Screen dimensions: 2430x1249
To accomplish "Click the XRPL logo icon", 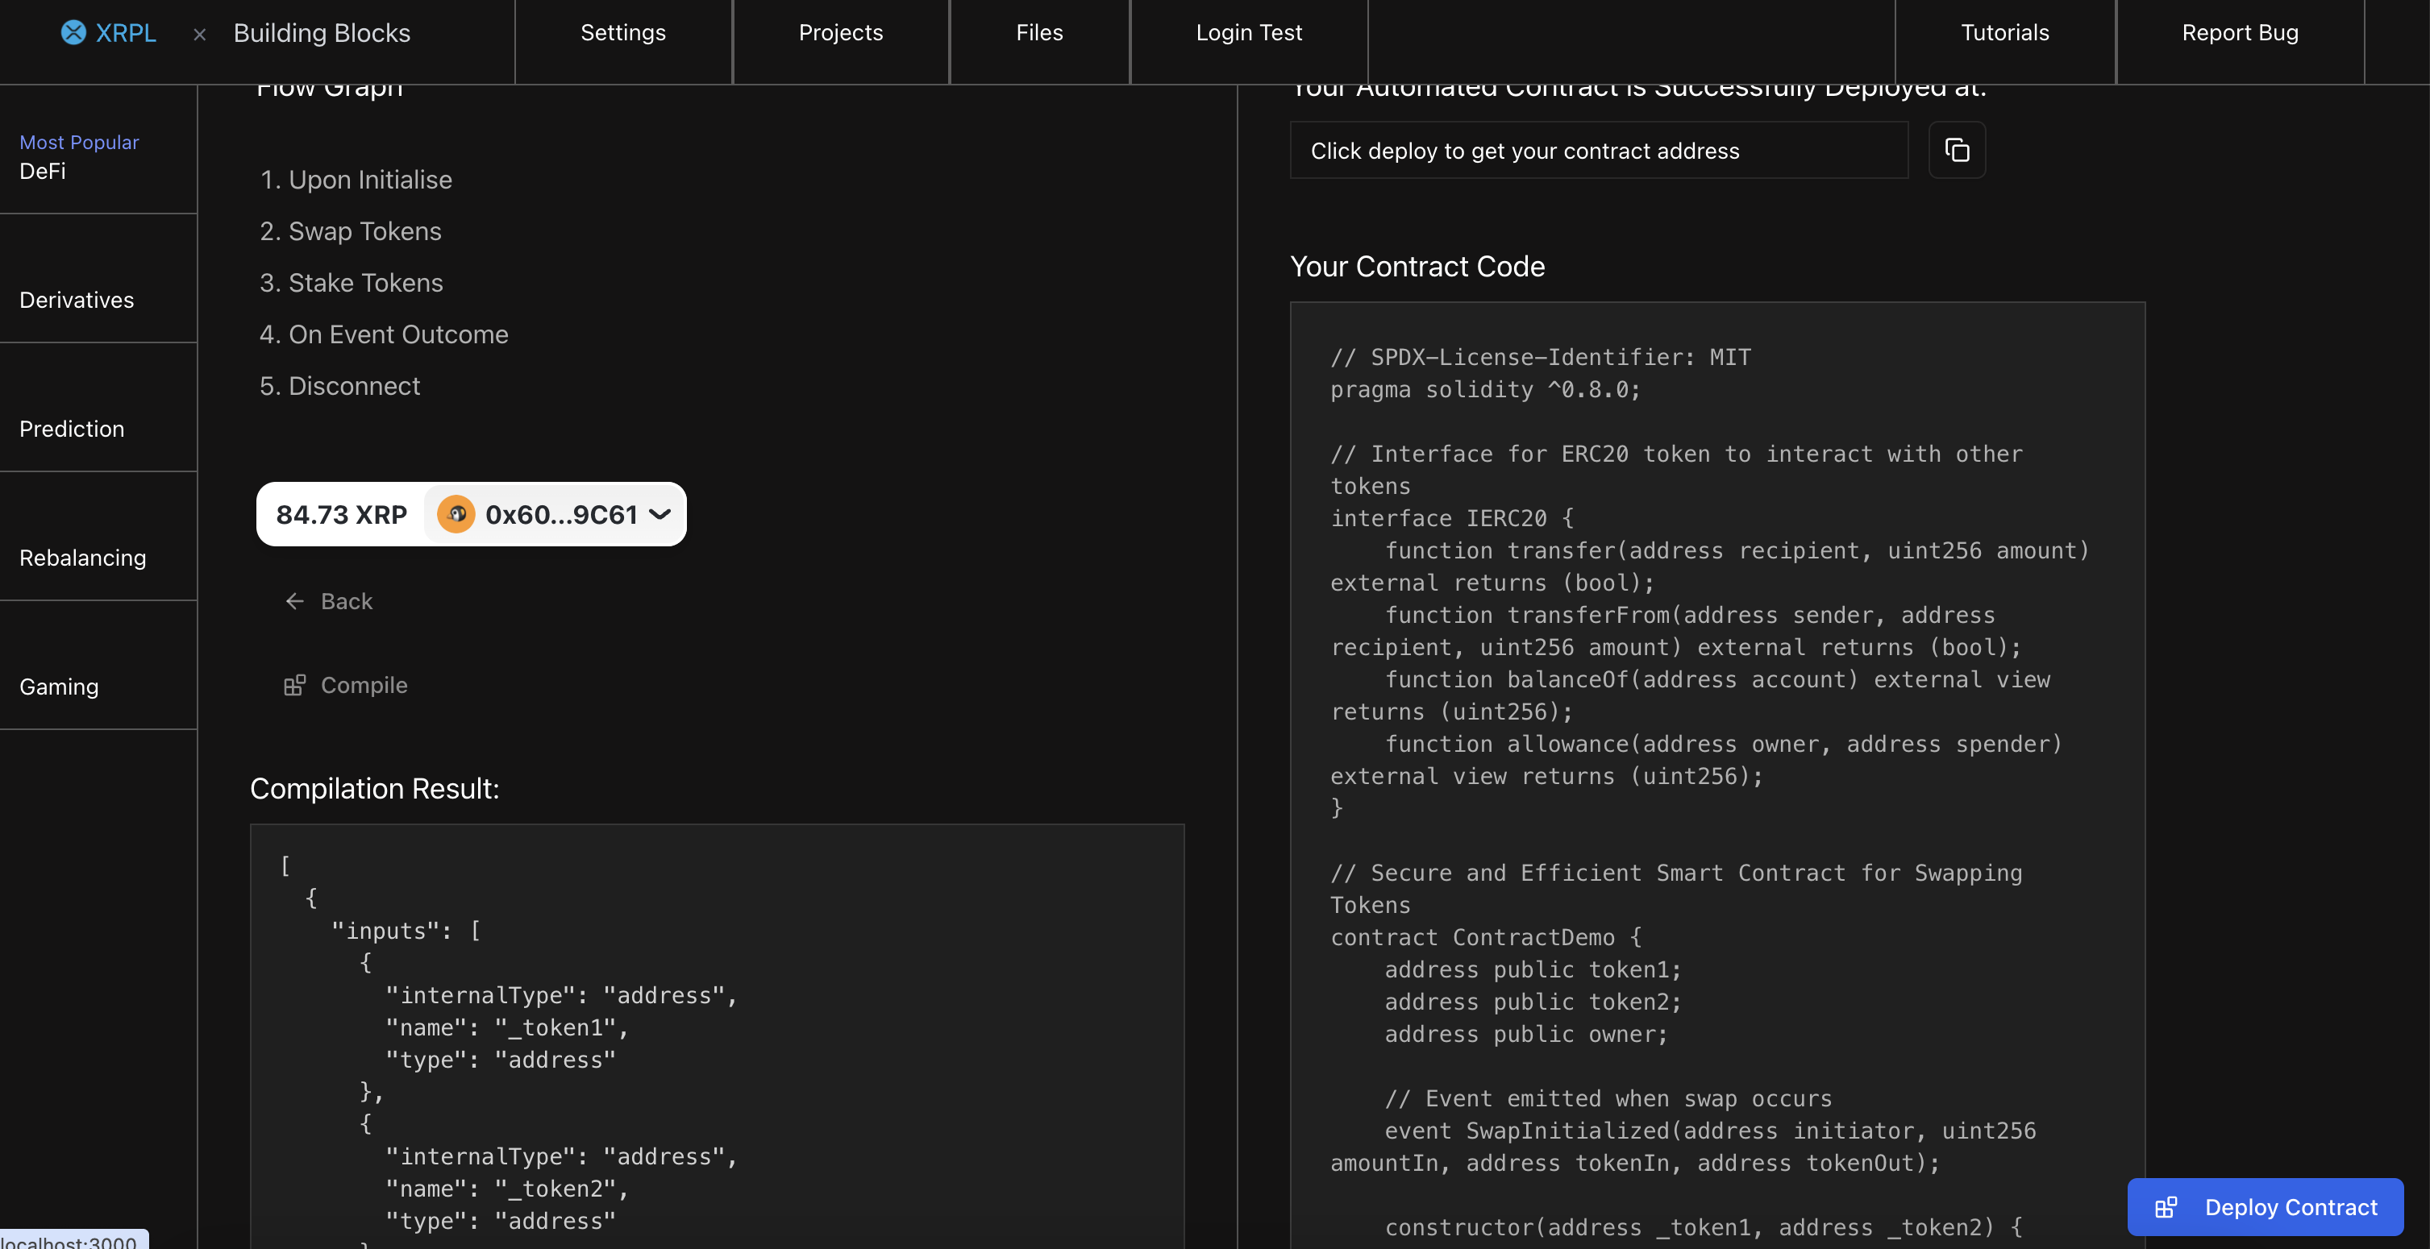I will click(x=73, y=32).
